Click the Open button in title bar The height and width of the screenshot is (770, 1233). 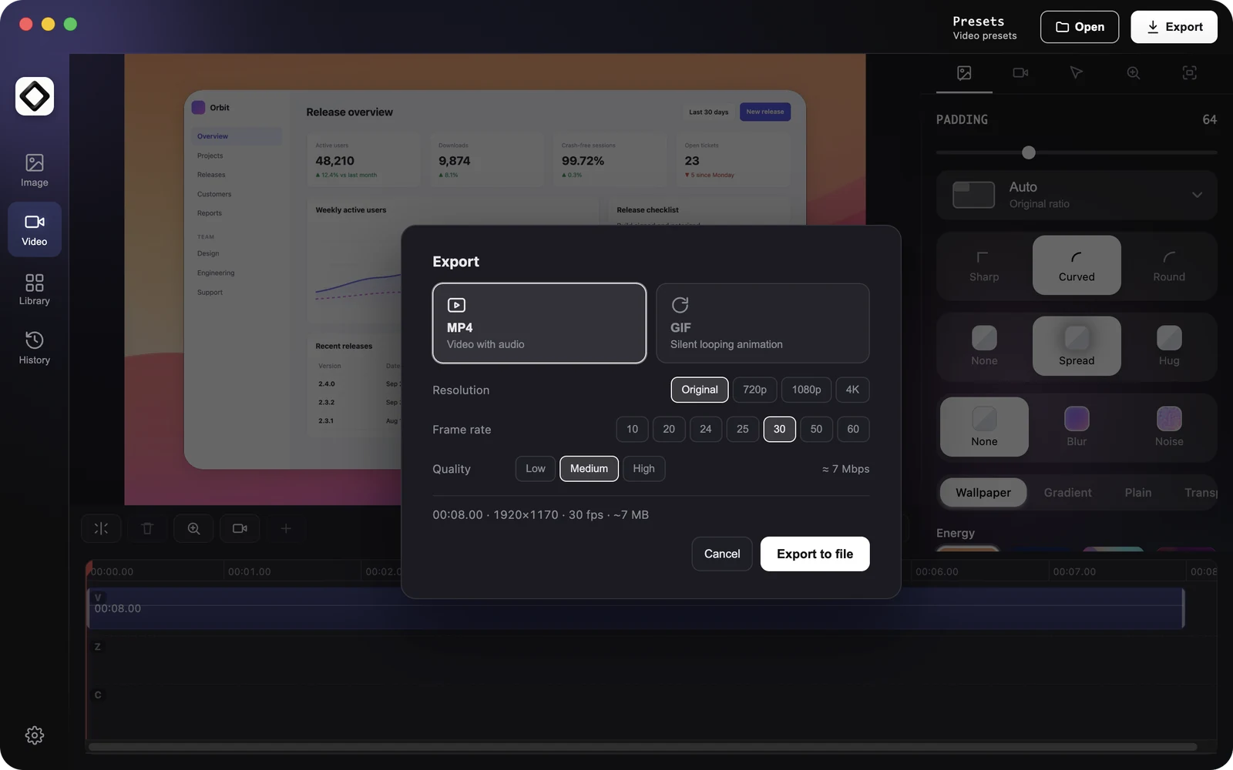[x=1080, y=27]
